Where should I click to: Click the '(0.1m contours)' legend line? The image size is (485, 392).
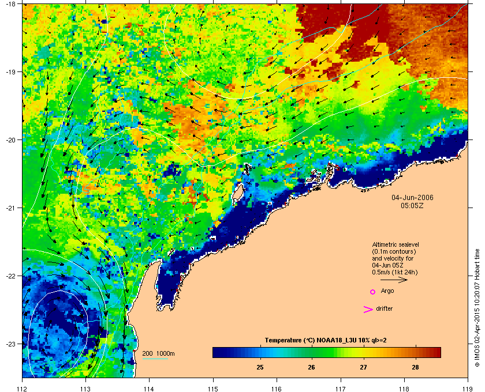[394, 251]
